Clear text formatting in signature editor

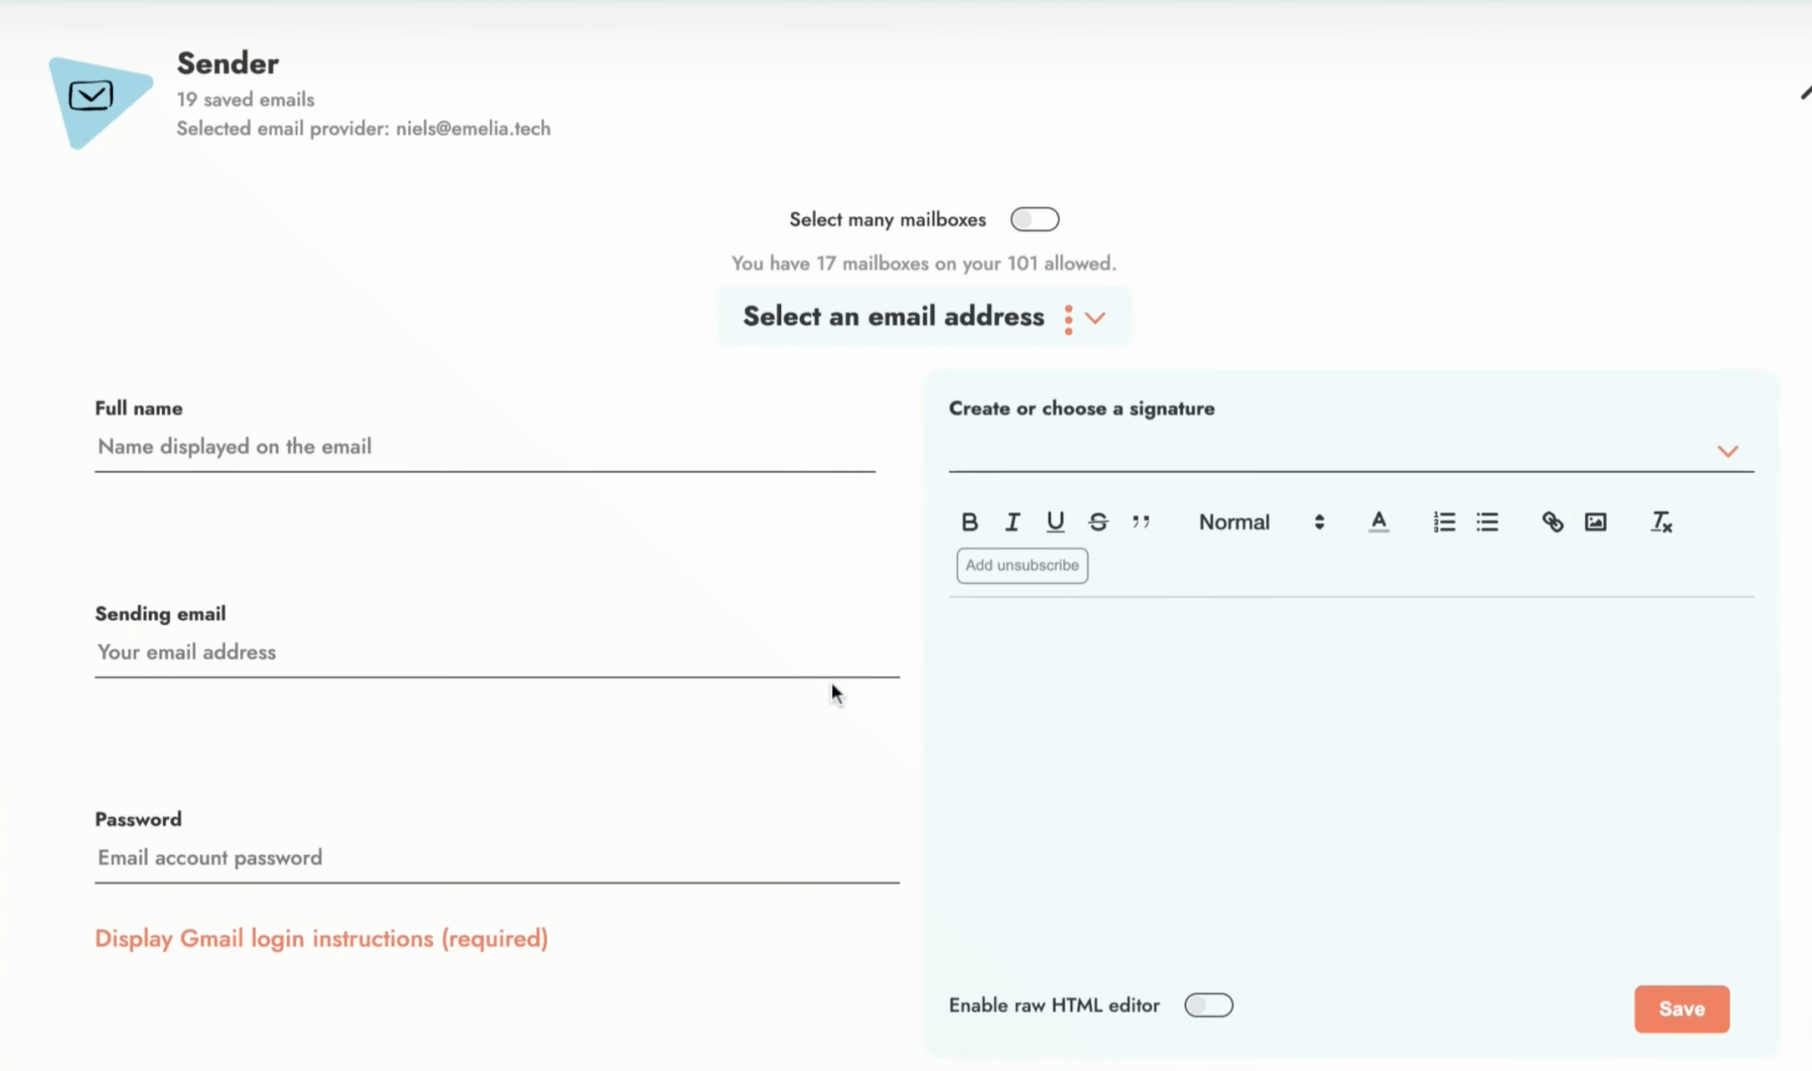1661,522
